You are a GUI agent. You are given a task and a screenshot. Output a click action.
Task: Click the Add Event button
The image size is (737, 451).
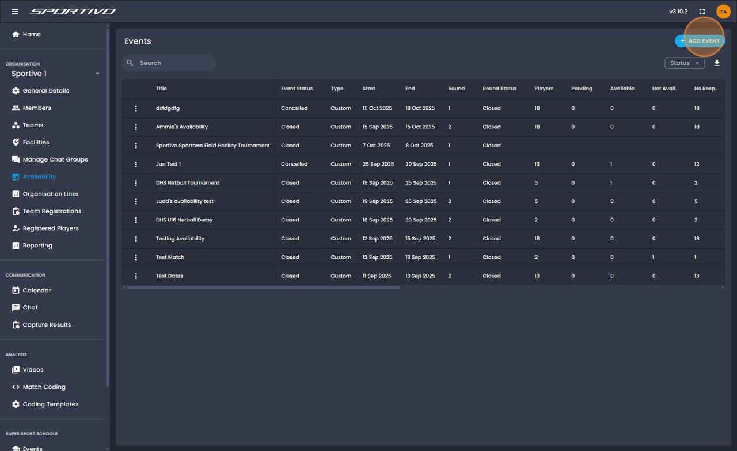point(700,41)
